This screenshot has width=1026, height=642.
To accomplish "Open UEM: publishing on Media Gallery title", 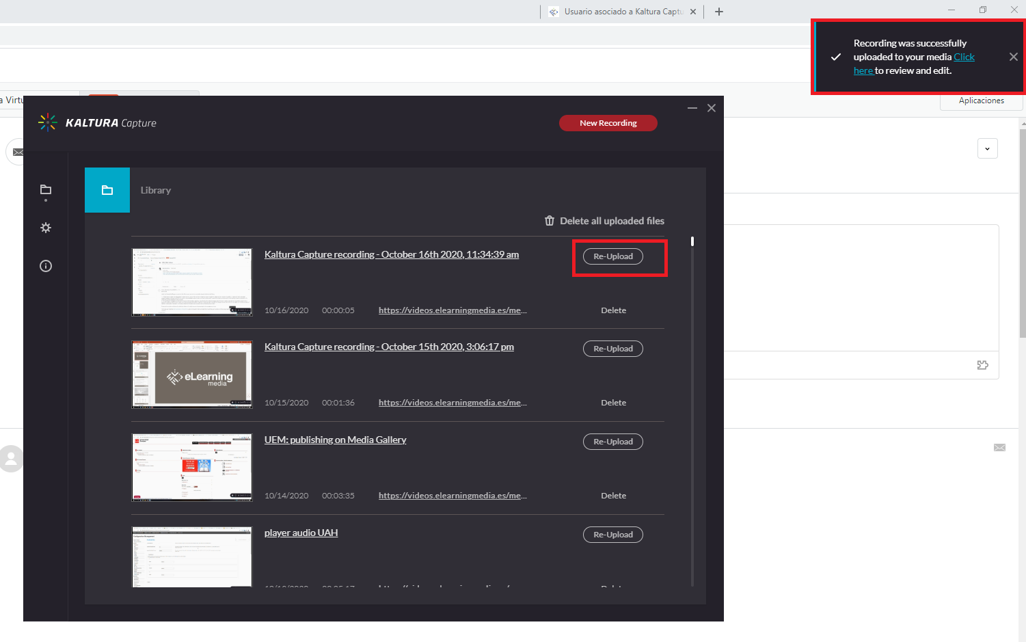I will 336,440.
